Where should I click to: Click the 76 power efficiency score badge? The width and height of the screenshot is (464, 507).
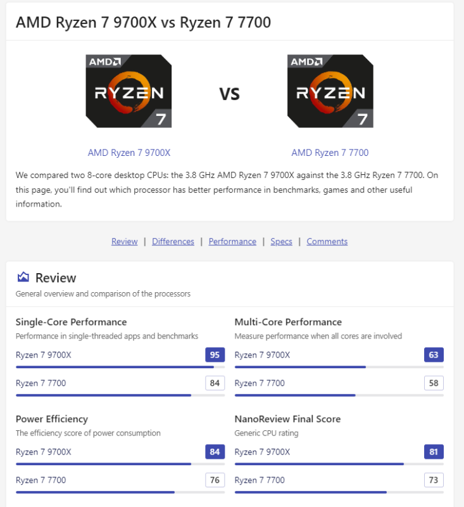215,480
